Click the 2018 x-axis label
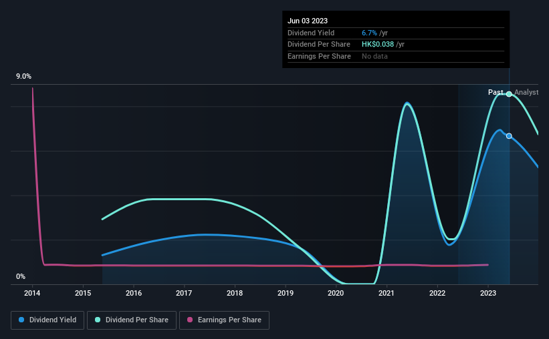 235,293
